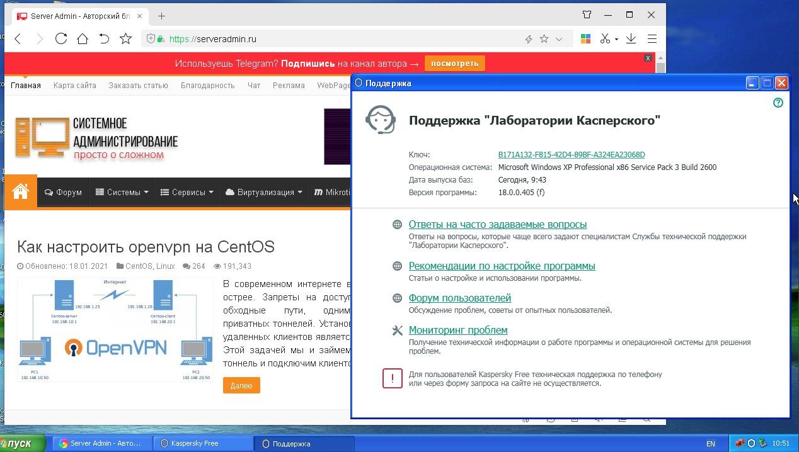Open 'Заказать статью' menu item
799x452 pixels.
click(138, 86)
